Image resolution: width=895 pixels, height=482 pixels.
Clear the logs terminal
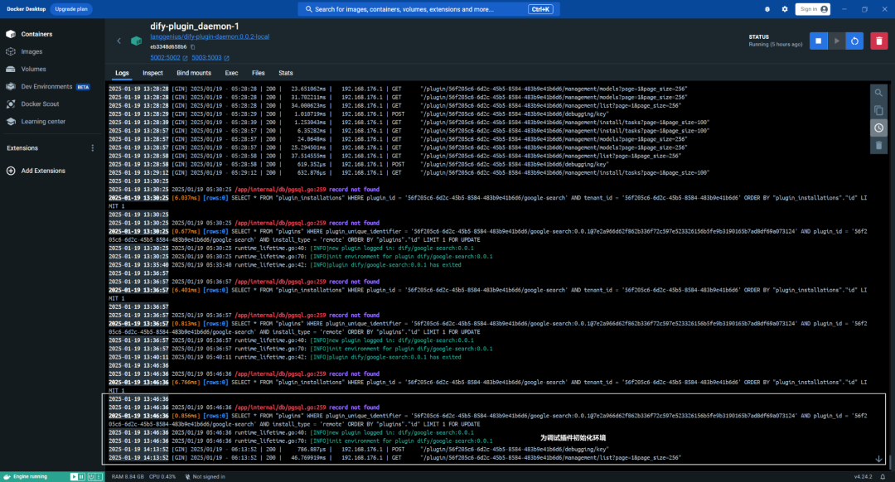point(878,146)
